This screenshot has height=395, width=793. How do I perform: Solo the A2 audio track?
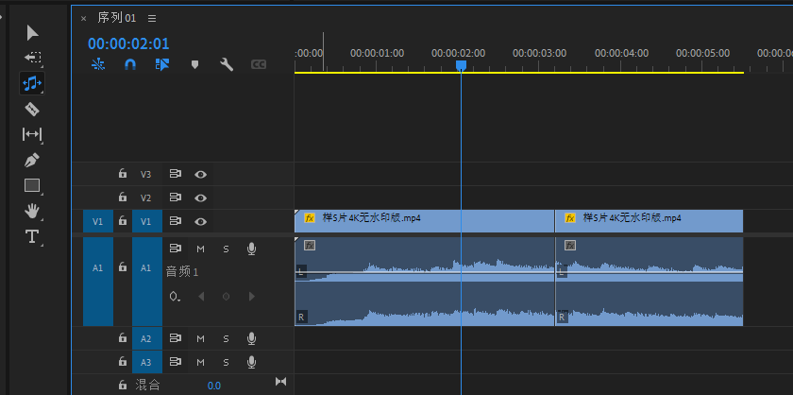pos(226,338)
